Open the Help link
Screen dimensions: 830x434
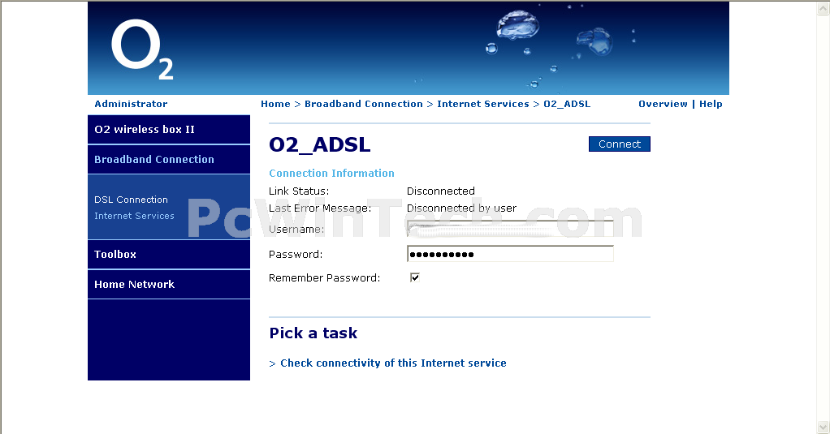(711, 104)
